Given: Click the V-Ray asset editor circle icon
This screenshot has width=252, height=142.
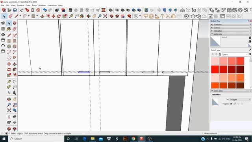Looking at the screenshot, I should 186,16.
